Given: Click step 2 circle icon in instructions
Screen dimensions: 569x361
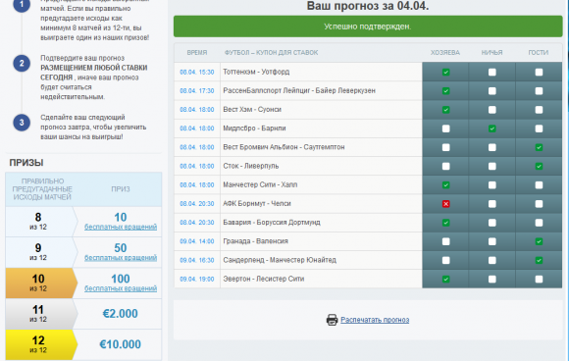Looking at the screenshot, I should click(x=22, y=63).
